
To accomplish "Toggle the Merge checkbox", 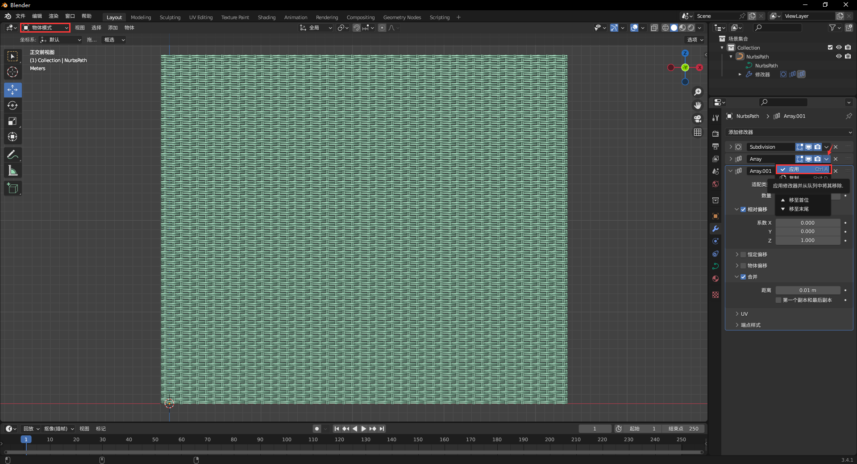I will tap(743, 277).
